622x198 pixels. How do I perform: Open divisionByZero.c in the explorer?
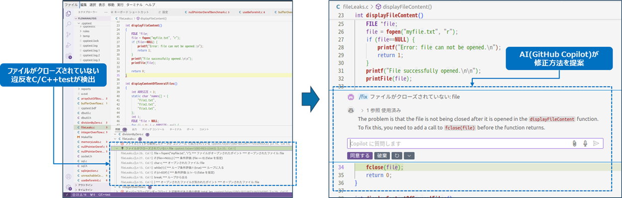point(93,122)
